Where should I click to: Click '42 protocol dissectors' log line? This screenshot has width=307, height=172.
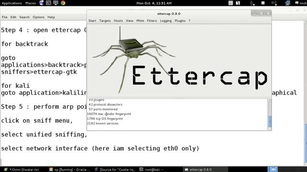106,105
